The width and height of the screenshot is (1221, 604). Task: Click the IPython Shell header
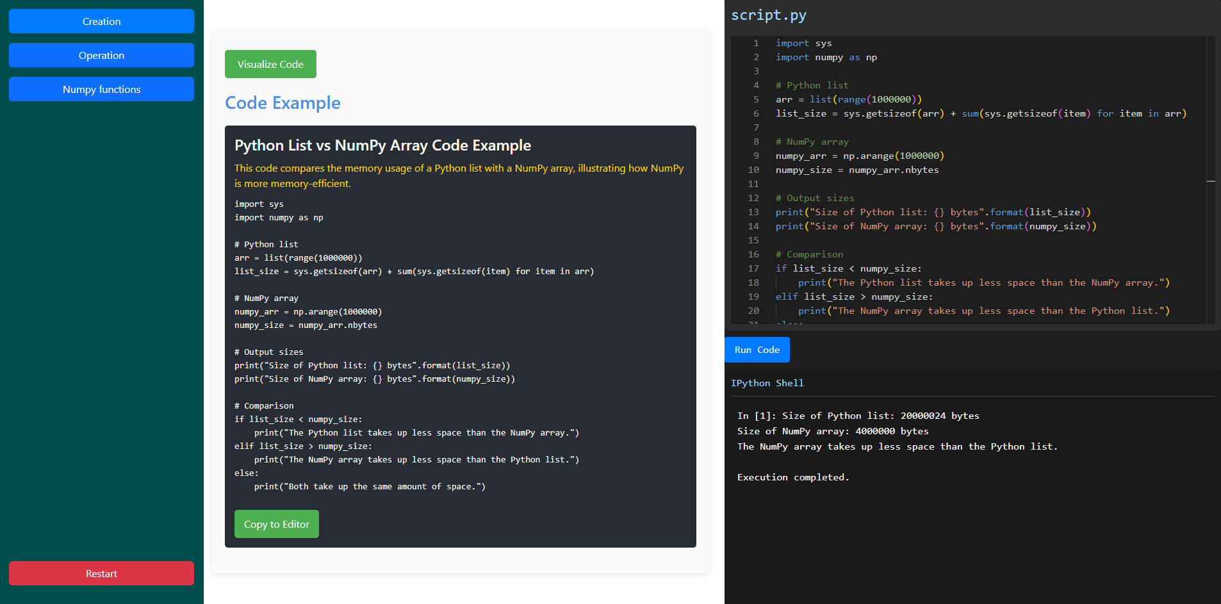click(x=767, y=383)
